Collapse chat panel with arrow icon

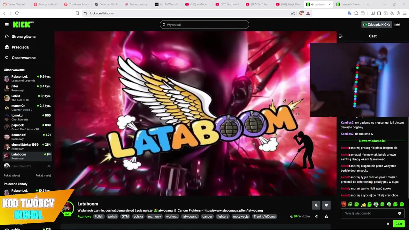tap(341, 36)
